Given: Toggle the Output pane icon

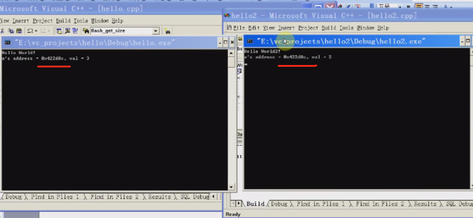Looking at the screenshot, I should [67, 31].
